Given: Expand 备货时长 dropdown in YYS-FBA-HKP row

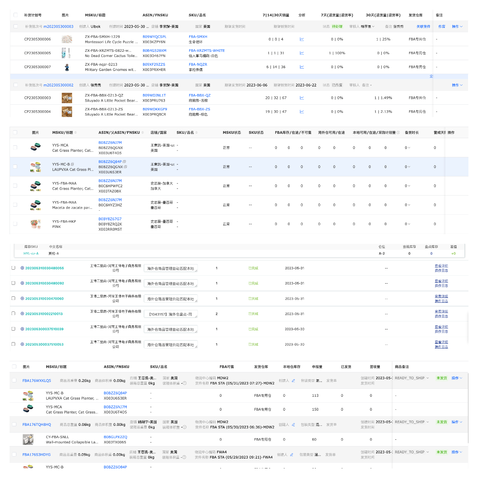Looking at the screenshot, I should (x=407, y=224).
